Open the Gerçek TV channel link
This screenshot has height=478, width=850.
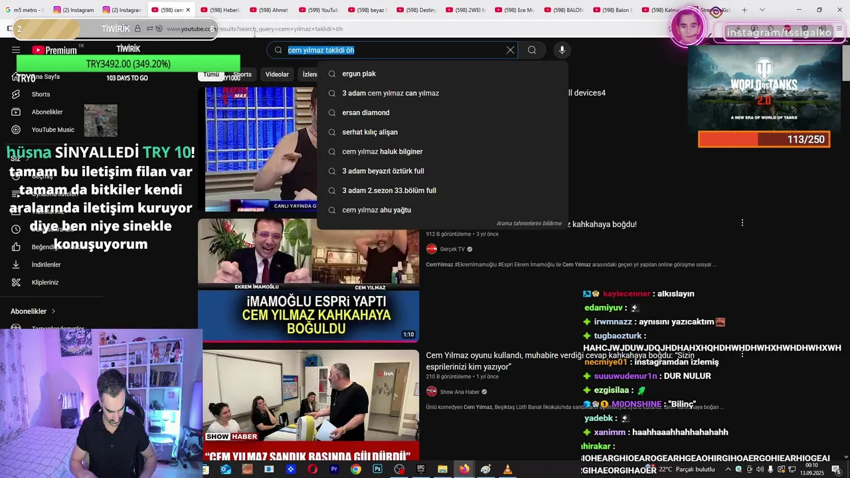tap(452, 249)
